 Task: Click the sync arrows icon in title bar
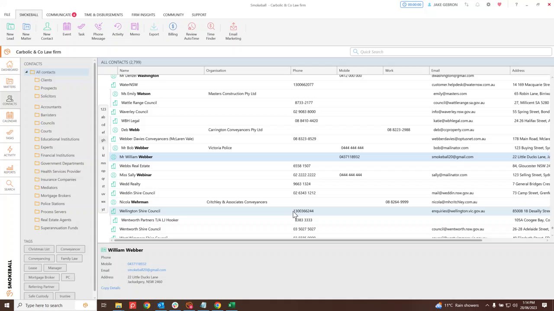coord(467,5)
